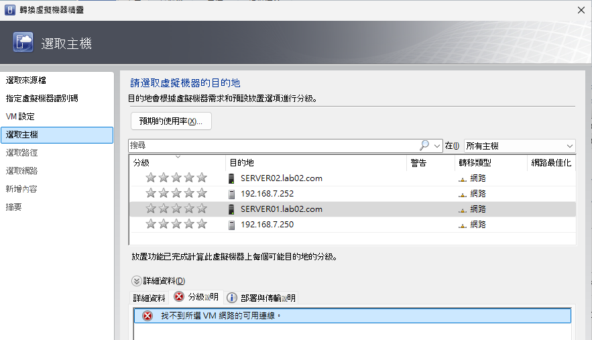Viewport: 592px width, 340px height.
Task: Click the 192.168.7.250 host icon
Action: pyautogui.click(x=232, y=225)
